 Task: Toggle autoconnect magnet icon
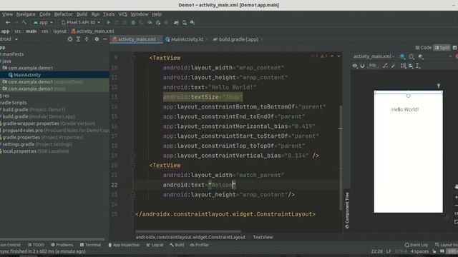click(x=363, y=66)
